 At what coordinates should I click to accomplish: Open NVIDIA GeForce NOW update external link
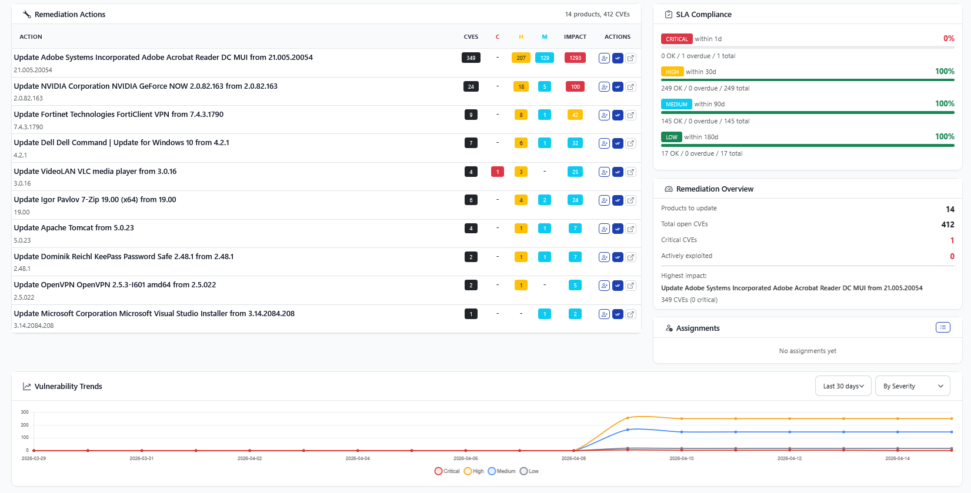631,86
